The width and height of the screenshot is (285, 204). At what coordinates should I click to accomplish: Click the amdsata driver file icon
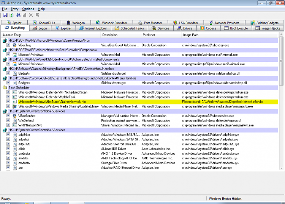tap(15, 154)
